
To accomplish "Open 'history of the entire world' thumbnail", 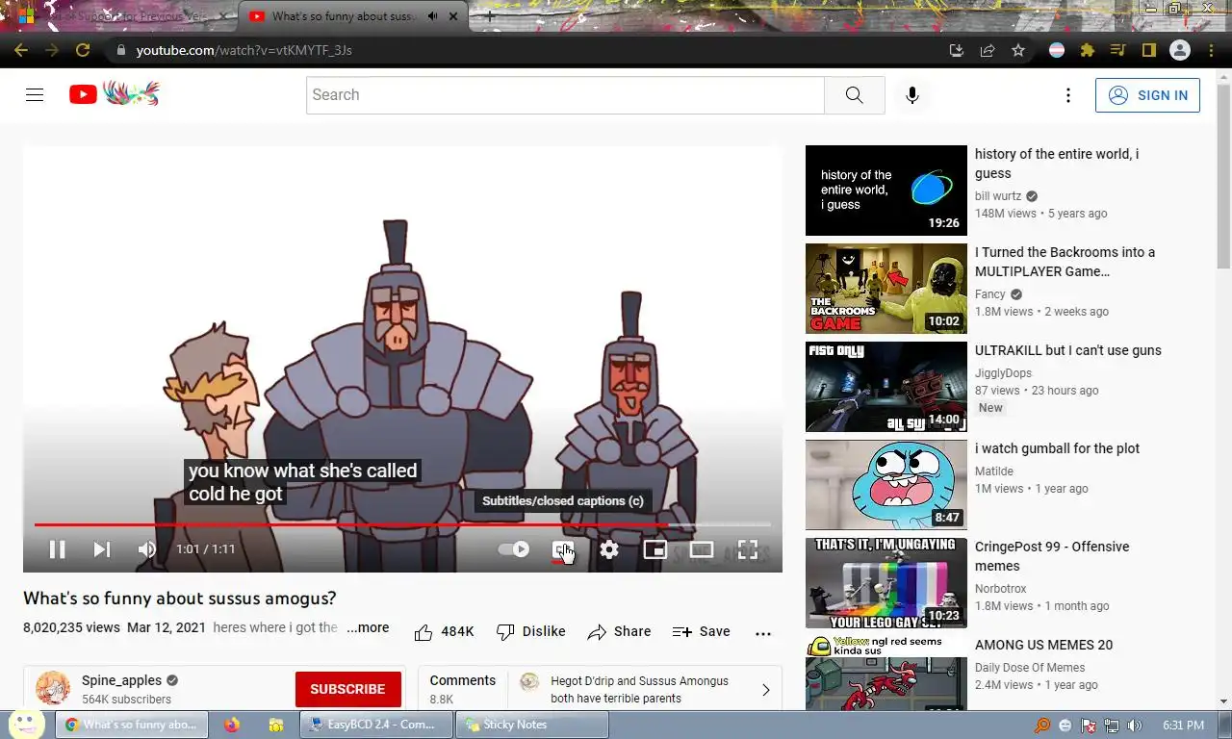I will coord(885,191).
